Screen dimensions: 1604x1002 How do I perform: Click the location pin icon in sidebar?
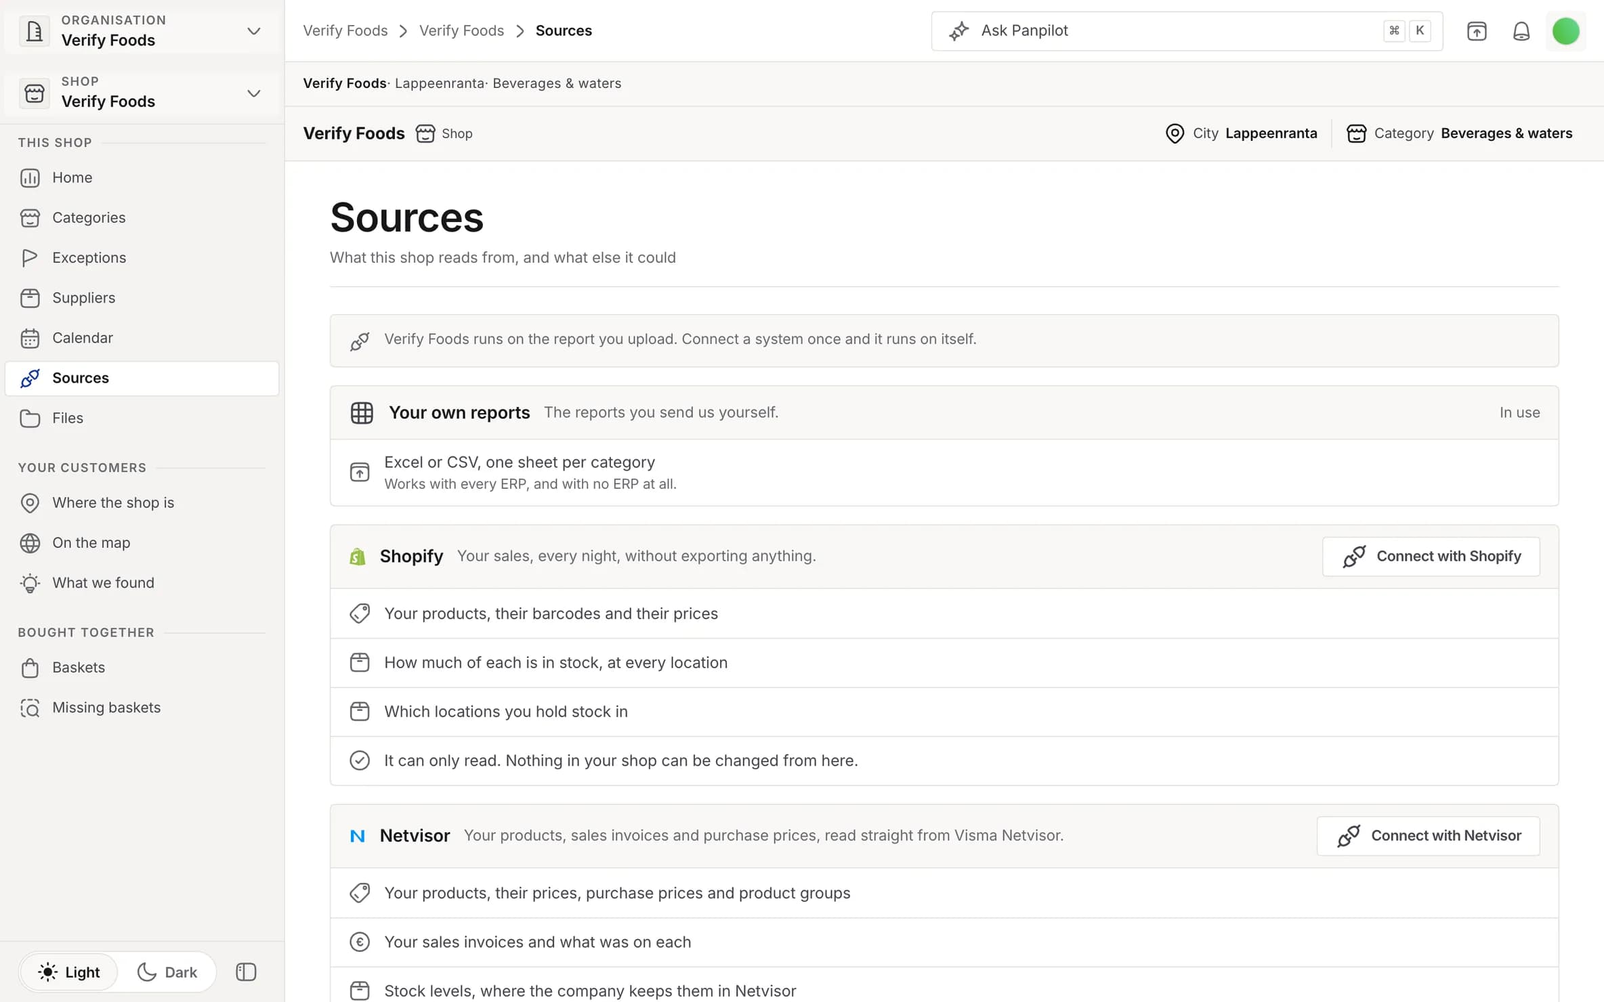pos(30,502)
